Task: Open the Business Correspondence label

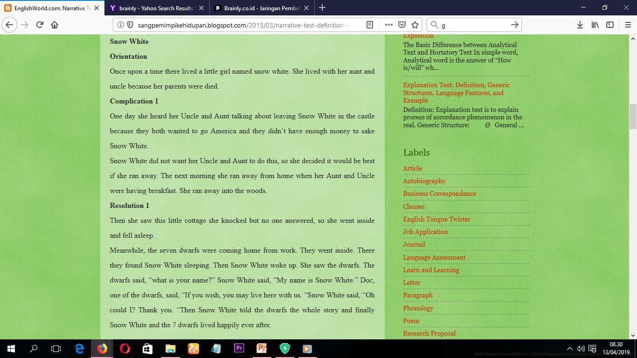Action: coord(439,193)
